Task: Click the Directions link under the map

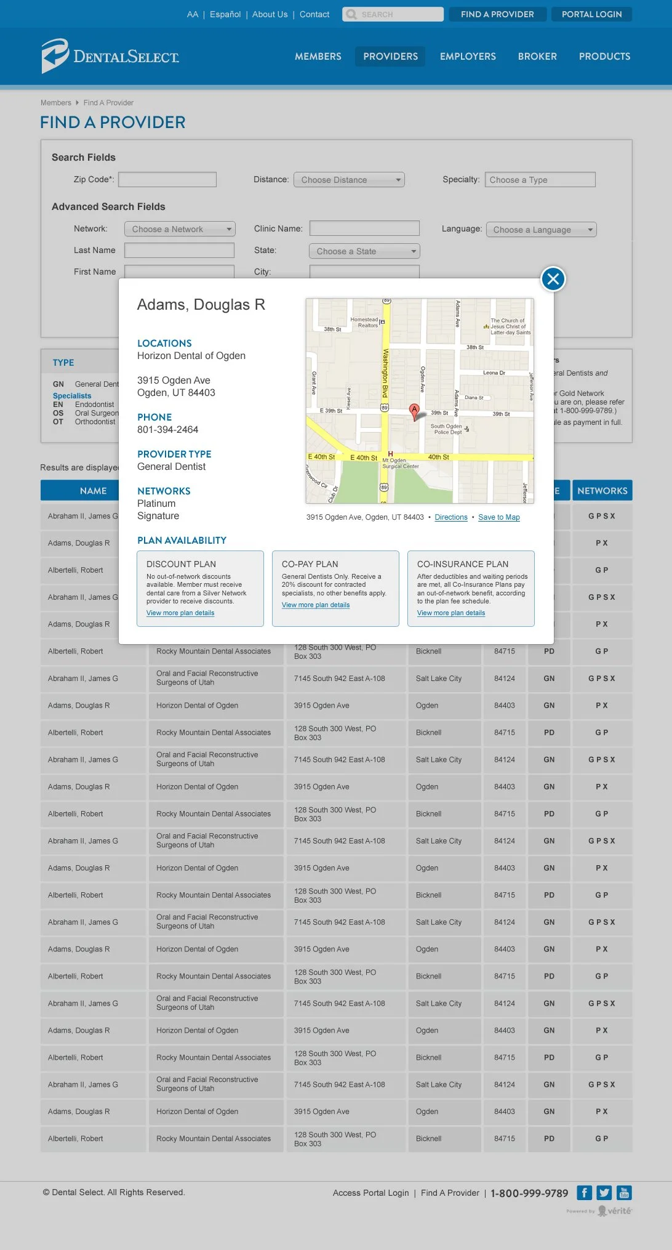Action: (x=451, y=517)
